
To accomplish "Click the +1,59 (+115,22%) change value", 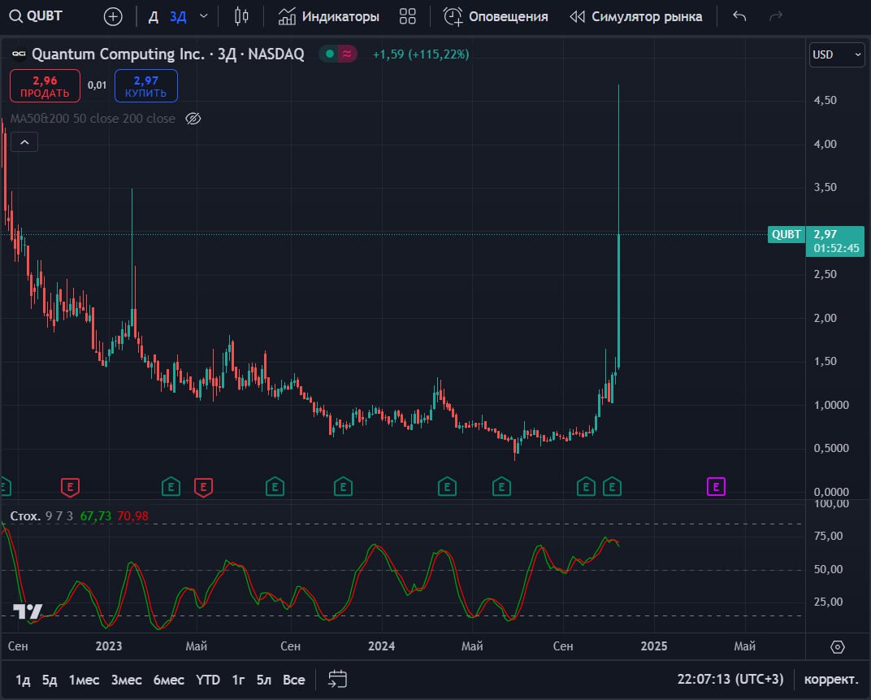I will pyautogui.click(x=421, y=54).
